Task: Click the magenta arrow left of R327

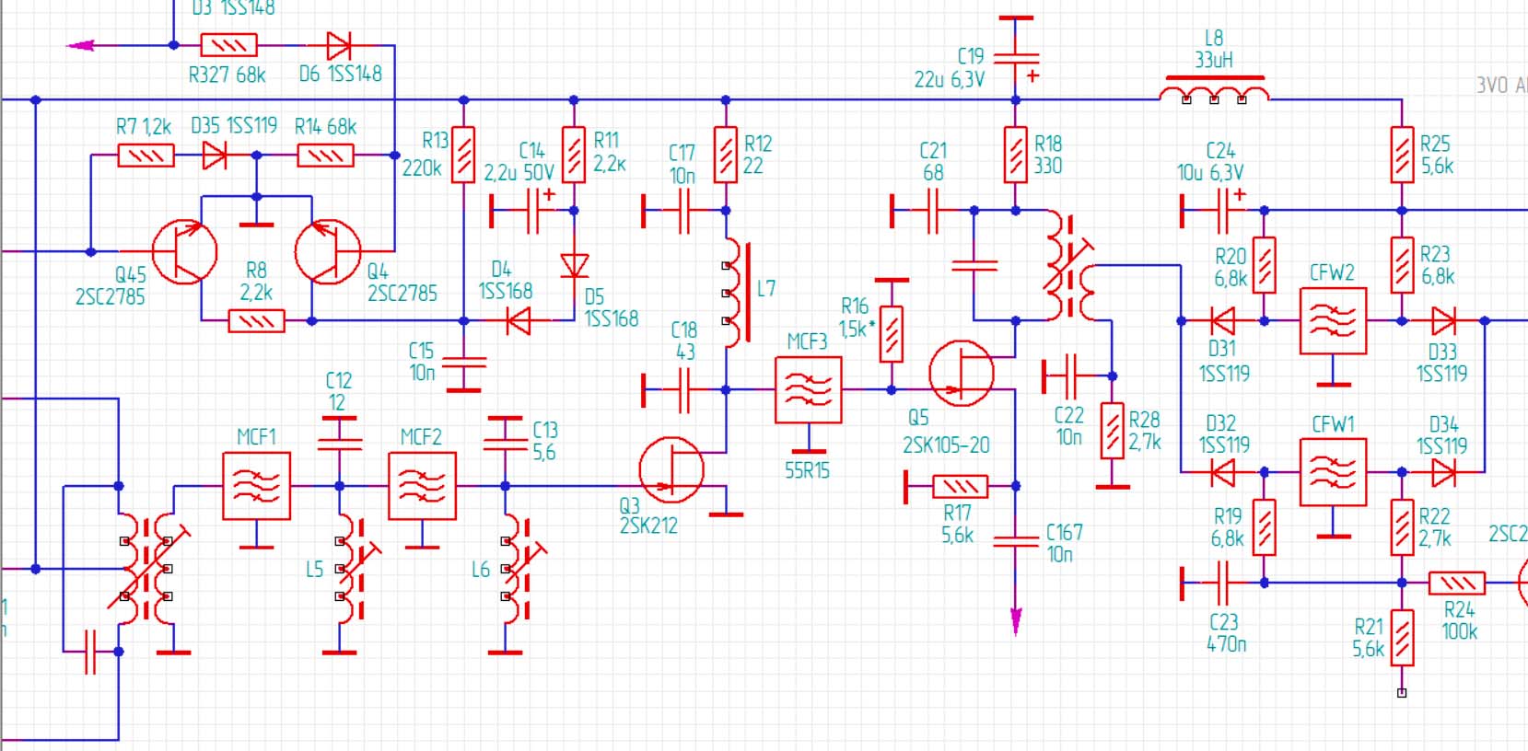Action: click(x=81, y=45)
